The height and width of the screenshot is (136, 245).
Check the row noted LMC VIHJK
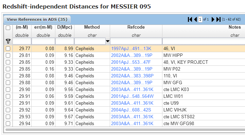pos(8,110)
